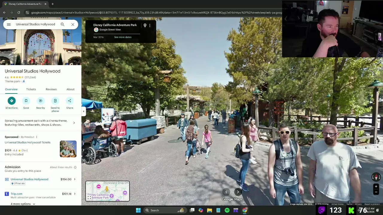This screenshot has height=215, width=383.
Task: Click the Street View location pin icon
Action: [145, 25]
